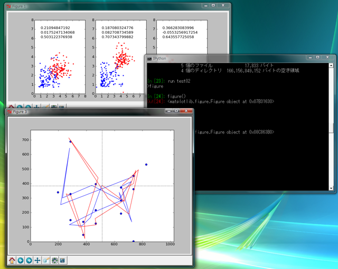Image resolution: width=338 pixels, height=269 pixels.
Task: Maximize the Figure 3 window
Action: (x=176, y=111)
